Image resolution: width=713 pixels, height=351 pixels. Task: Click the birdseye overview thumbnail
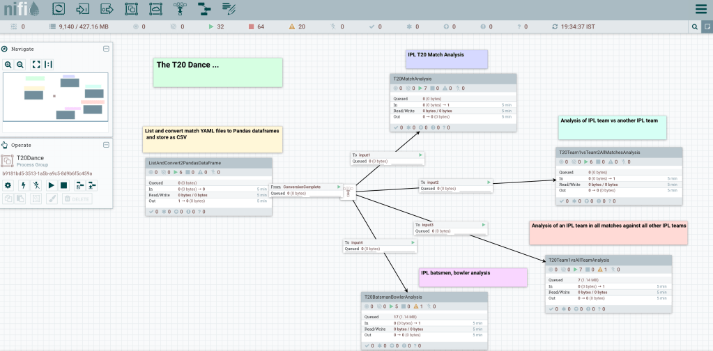click(x=56, y=97)
